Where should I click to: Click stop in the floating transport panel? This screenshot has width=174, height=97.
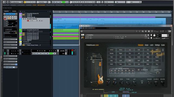48,54
